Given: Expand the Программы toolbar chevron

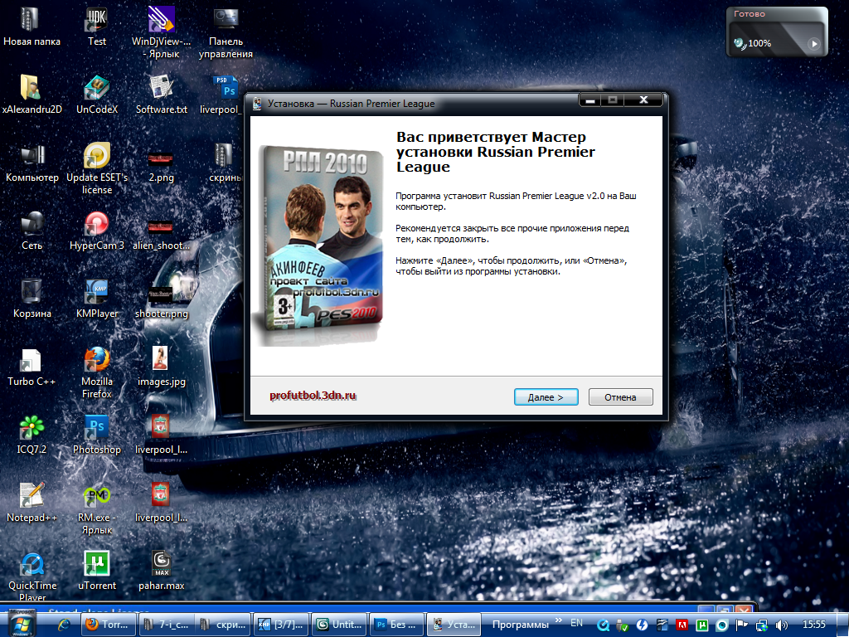Looking at the screenshot, I should (558, 620).
